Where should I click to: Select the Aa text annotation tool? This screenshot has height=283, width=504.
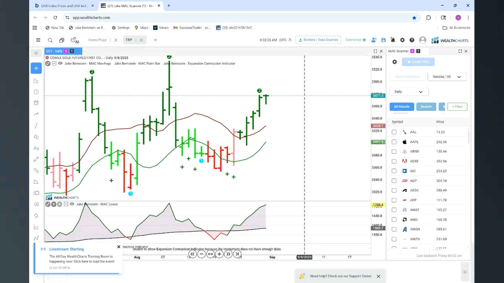click(36, 148)
